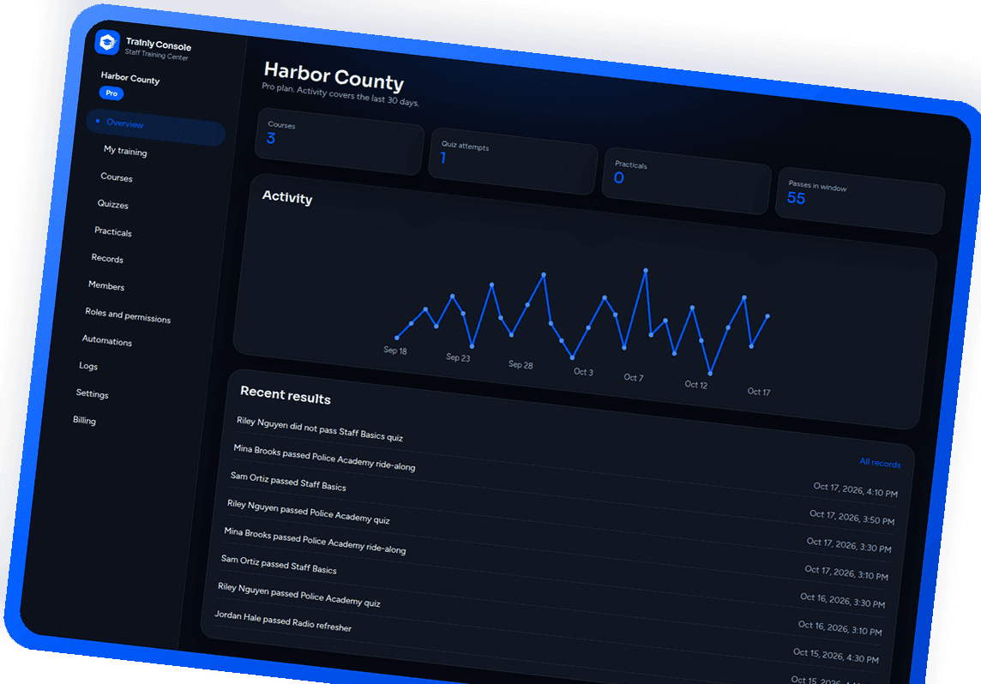The width and height of the screenshot is (981, 684).
Task: Click the Pro plan badge
Action: coord(111,93)
